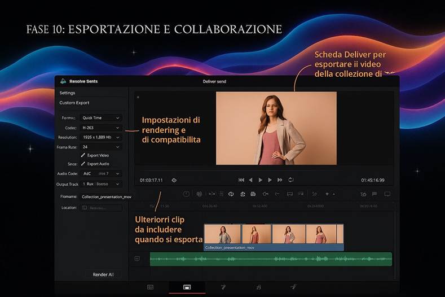Select the third clip thumbnail in the timeline
Image resolution: width=445 pixels, height=297 pixels.
[x=289, y=234]
